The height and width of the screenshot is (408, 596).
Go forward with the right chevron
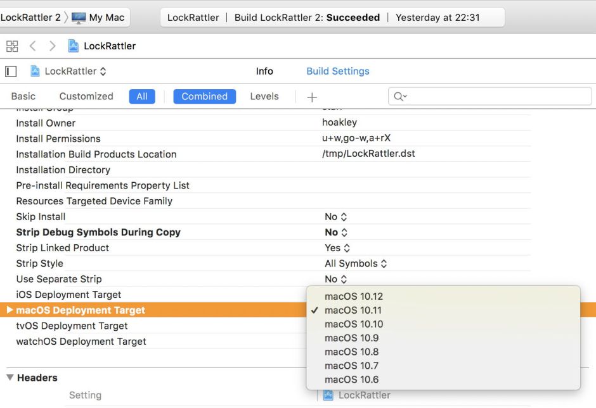tap(53, 46)
